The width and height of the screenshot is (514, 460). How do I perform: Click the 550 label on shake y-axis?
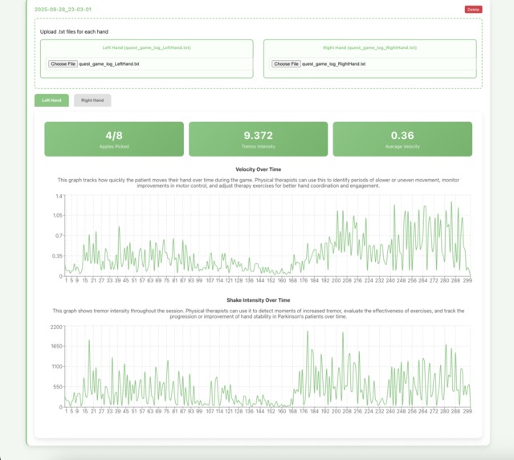(x=58, y=387)
